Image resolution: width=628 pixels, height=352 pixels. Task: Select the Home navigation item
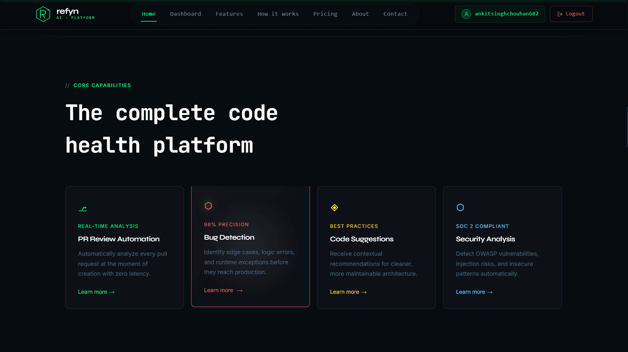point(149,14)
